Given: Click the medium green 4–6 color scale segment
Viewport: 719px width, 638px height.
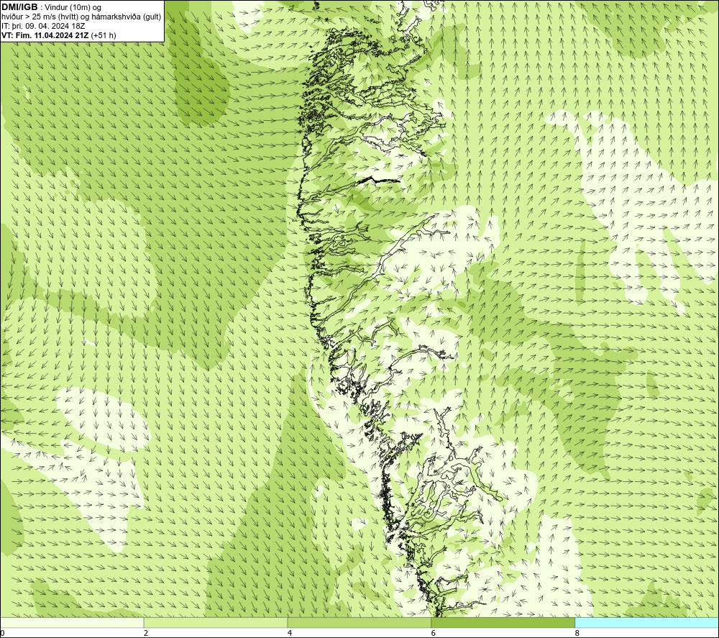Looking at the screenshot, I should [359, 622].
